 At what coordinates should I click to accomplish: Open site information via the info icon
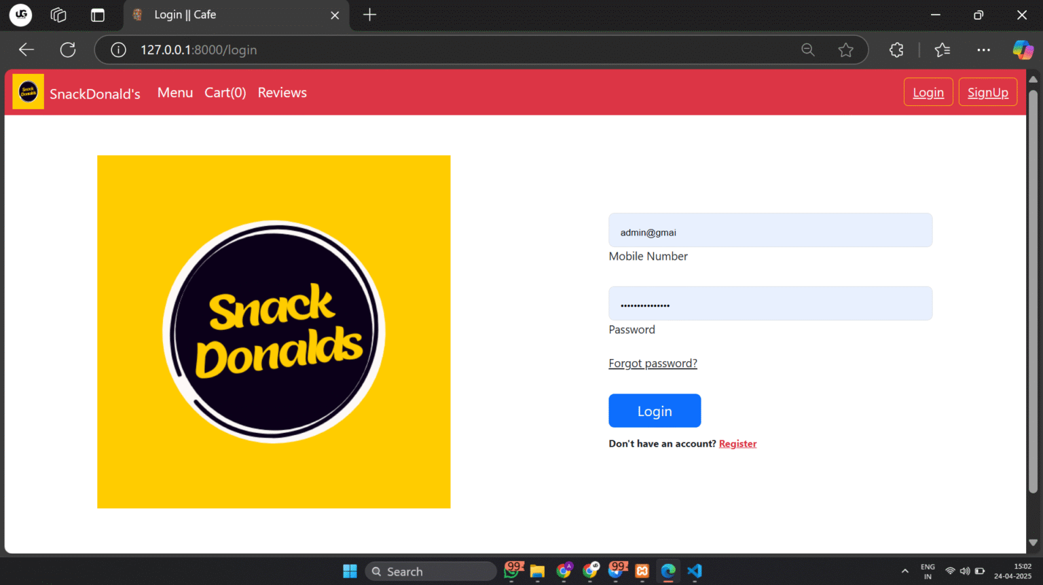coord(118,50)
